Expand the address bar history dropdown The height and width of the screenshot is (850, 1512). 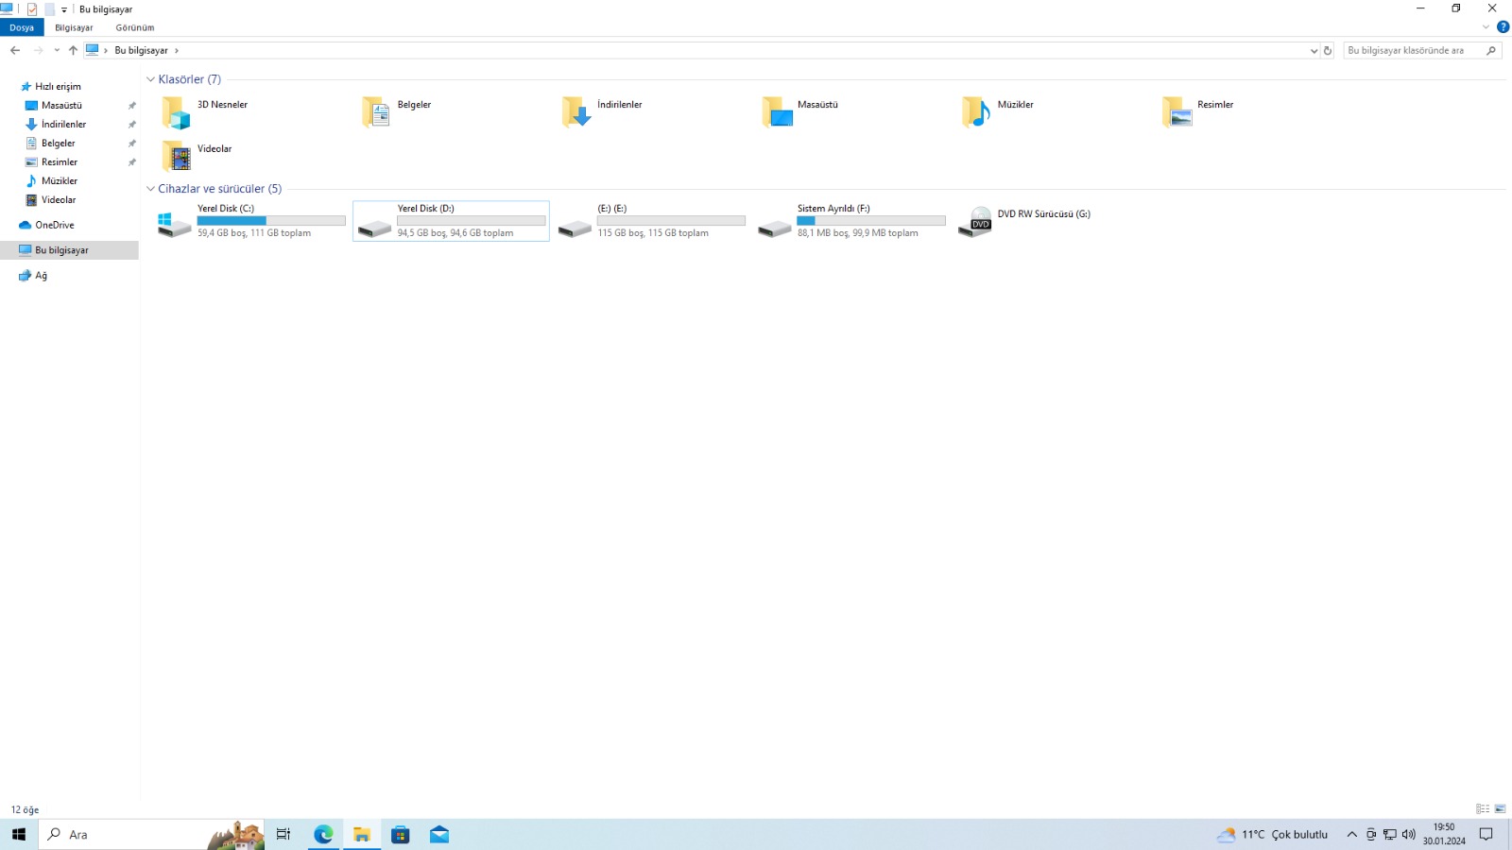click(1314, 51)
